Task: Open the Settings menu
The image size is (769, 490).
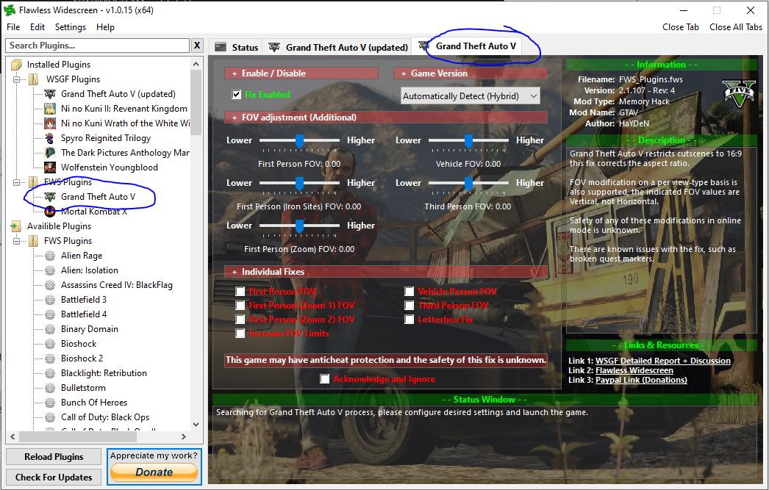Action: [71, 27]
